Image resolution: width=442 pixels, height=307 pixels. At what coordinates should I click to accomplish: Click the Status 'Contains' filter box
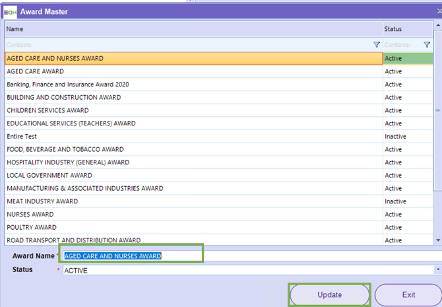tap(401, 45)
